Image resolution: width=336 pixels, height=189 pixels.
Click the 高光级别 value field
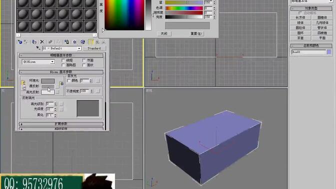49,103
